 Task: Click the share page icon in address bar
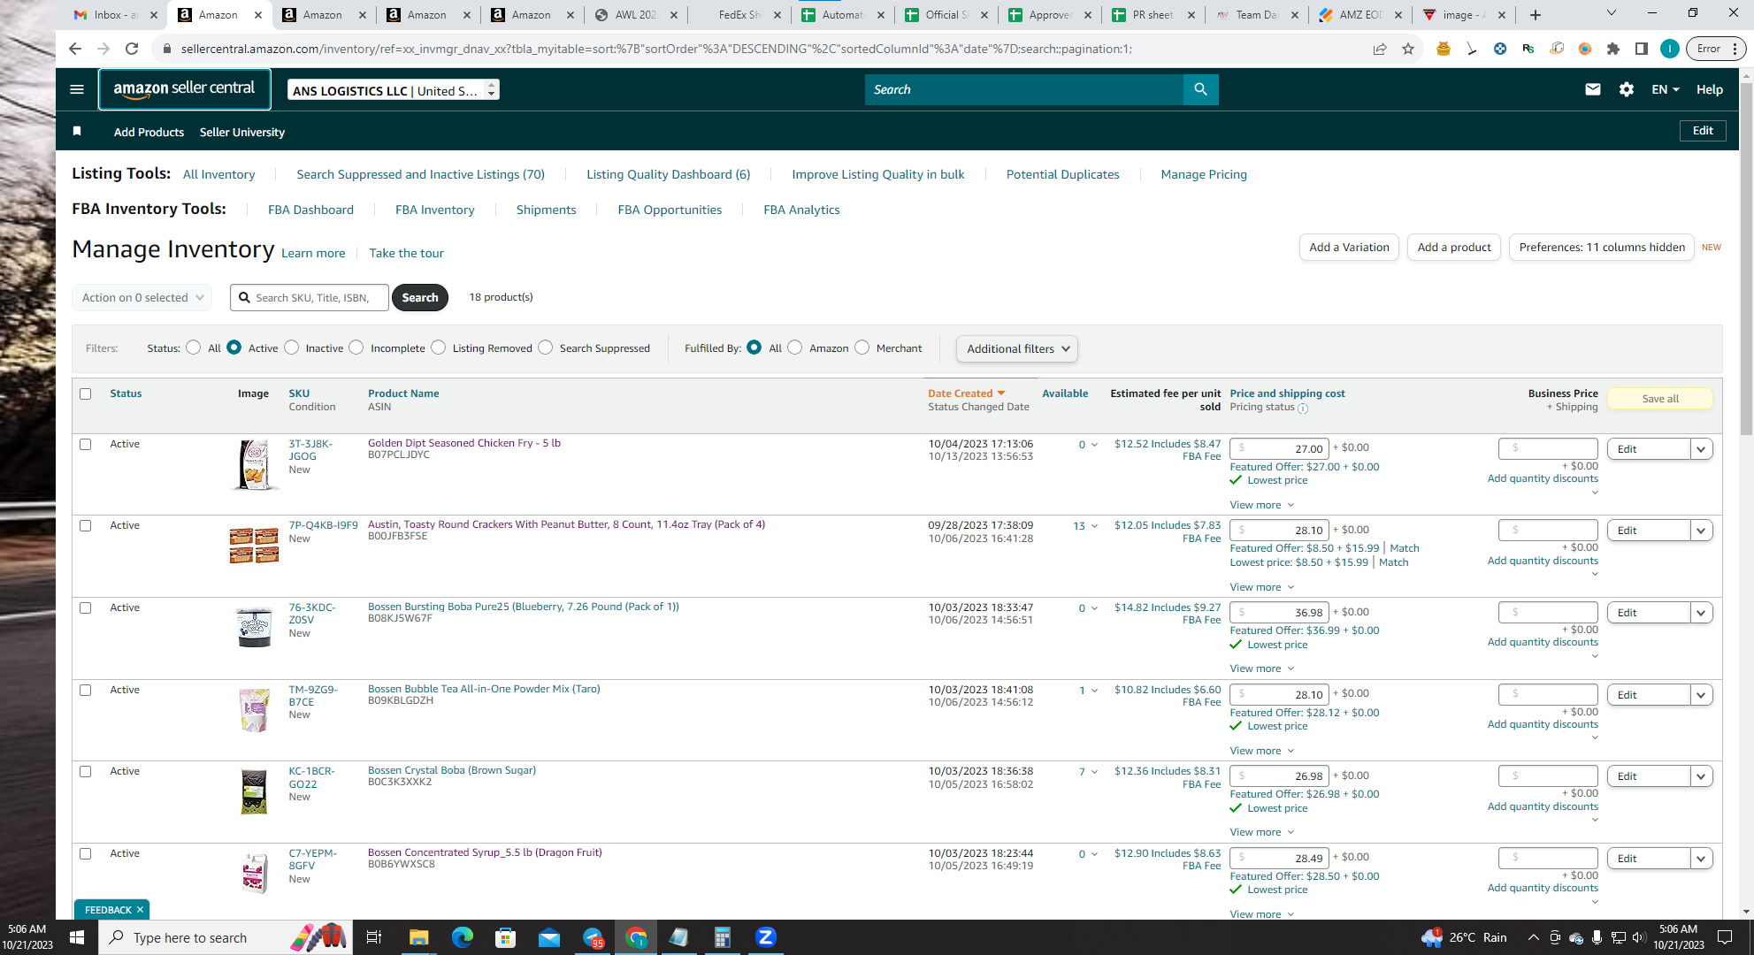pos(1380,49)
